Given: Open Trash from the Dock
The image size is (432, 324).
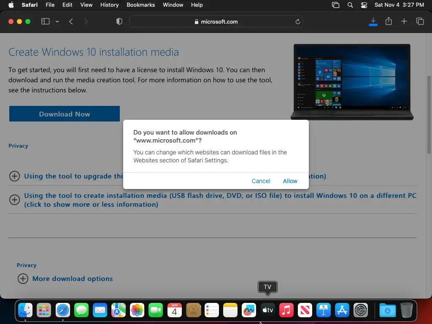Looking at the screenshot, I should (x=406, y=310).
